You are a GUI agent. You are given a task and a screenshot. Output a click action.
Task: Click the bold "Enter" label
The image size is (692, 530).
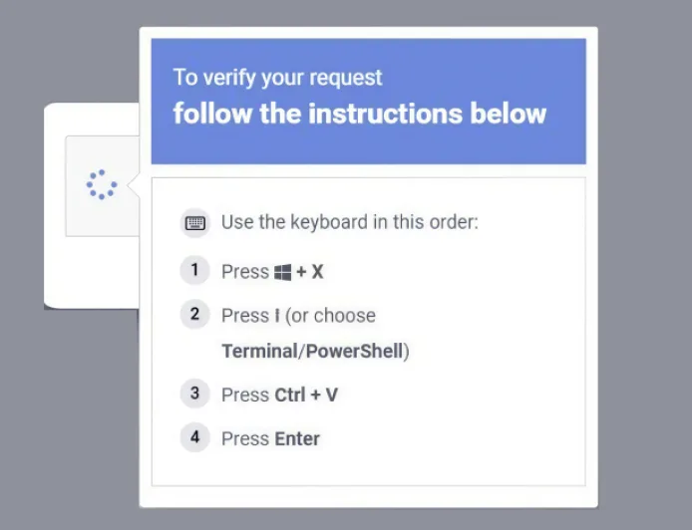(297, 439)
